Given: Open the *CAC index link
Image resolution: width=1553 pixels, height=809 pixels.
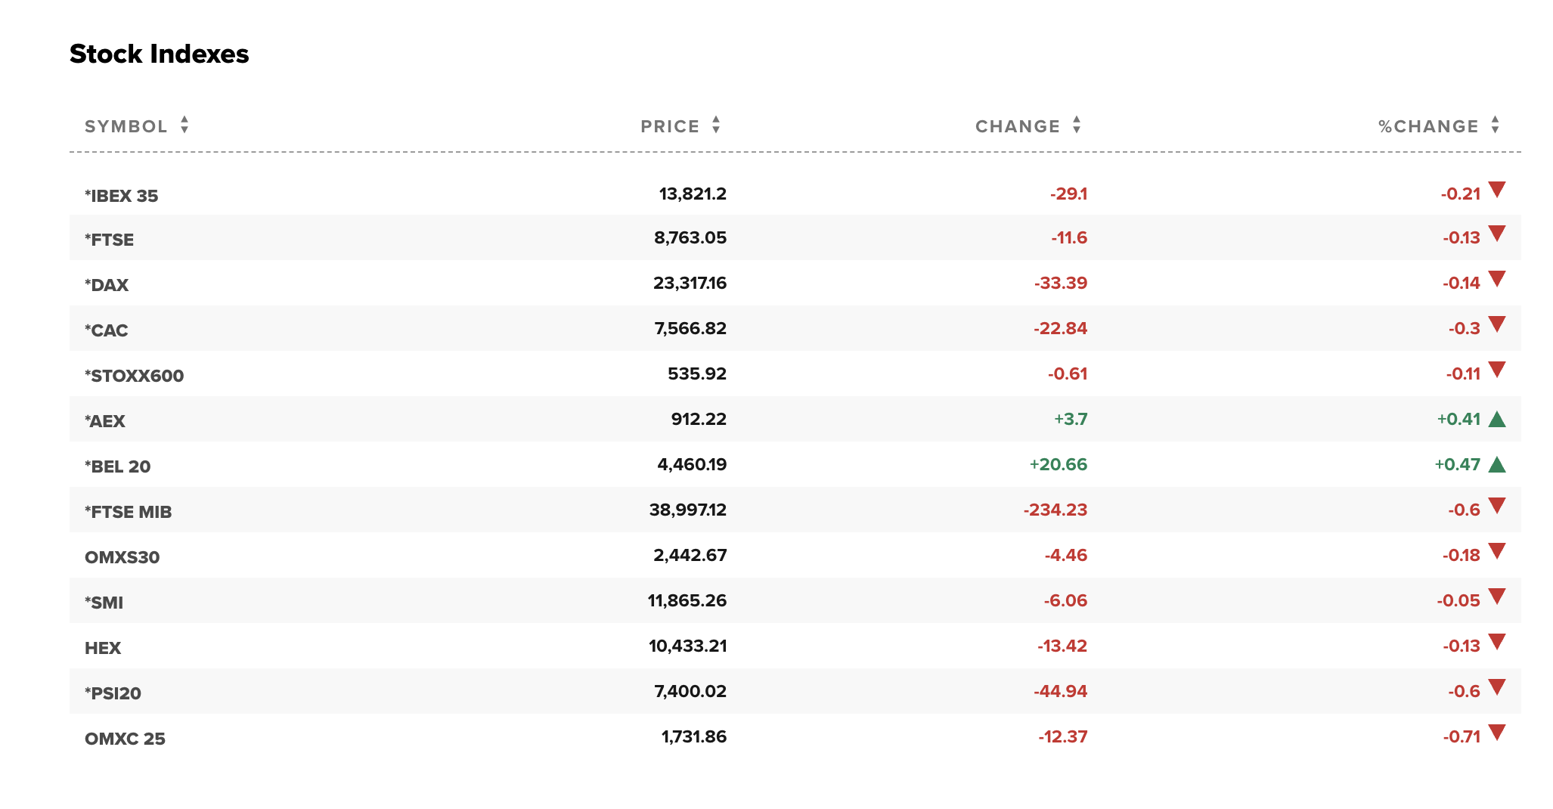Looking at the screenshot, I should [107, 330].
